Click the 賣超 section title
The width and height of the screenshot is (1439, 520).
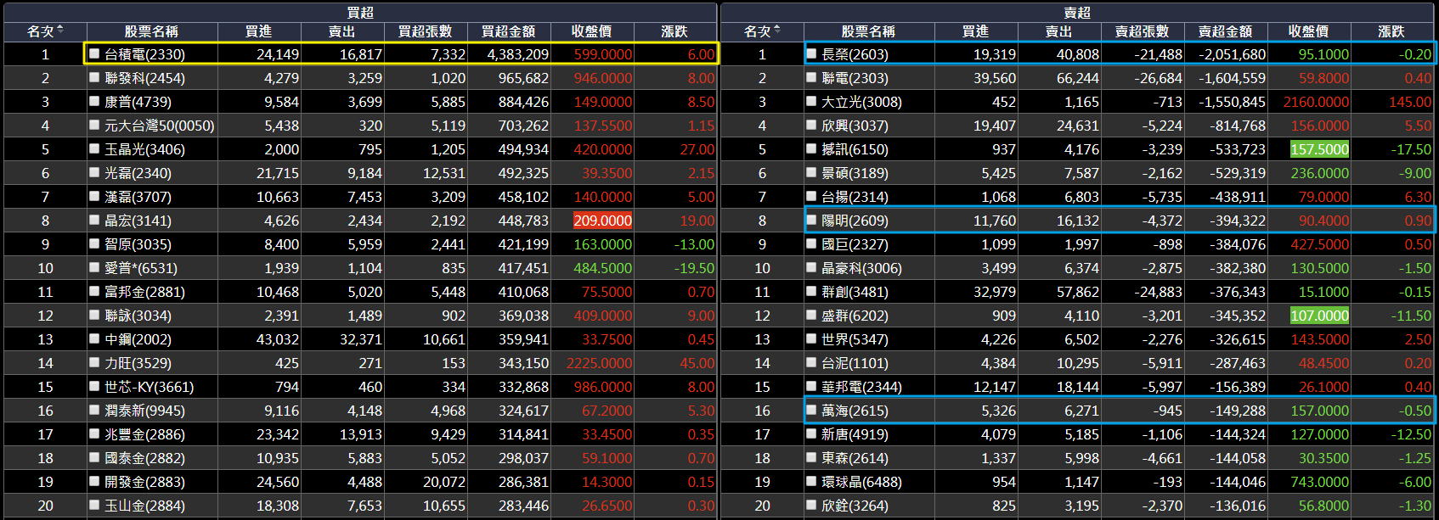[1077, 12]
